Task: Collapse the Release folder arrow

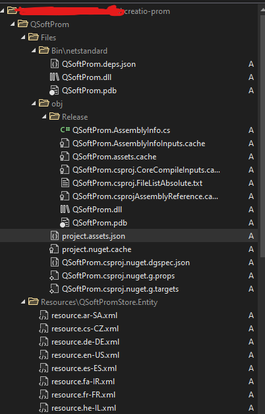Action: (44, 116)
